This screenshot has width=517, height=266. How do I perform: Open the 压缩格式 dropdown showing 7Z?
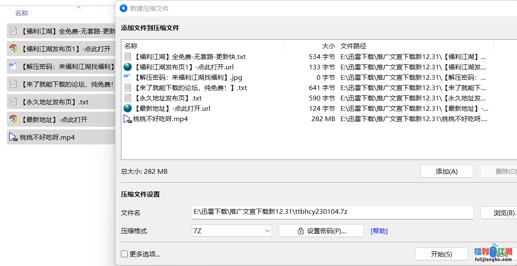[x=232, y=231]
